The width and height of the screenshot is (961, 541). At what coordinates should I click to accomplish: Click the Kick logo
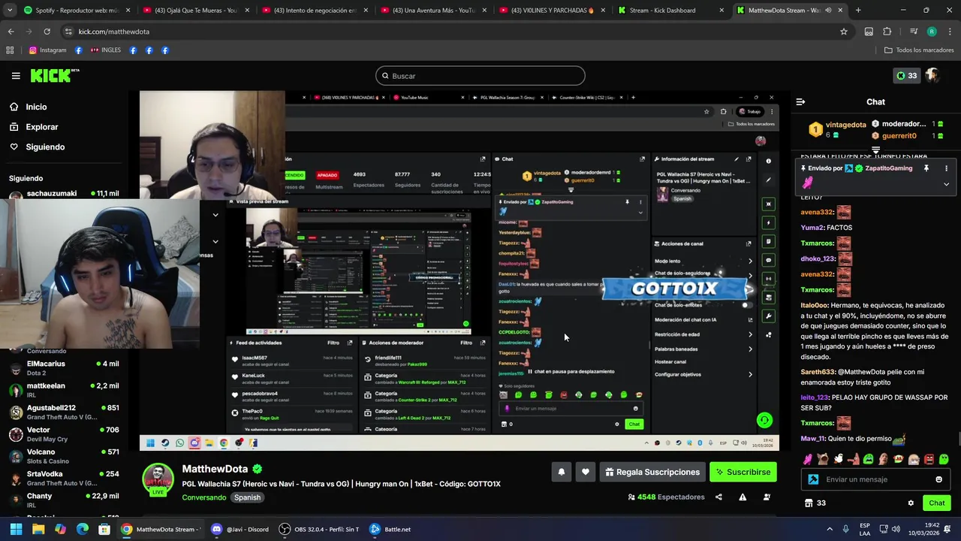coord(54,75)
